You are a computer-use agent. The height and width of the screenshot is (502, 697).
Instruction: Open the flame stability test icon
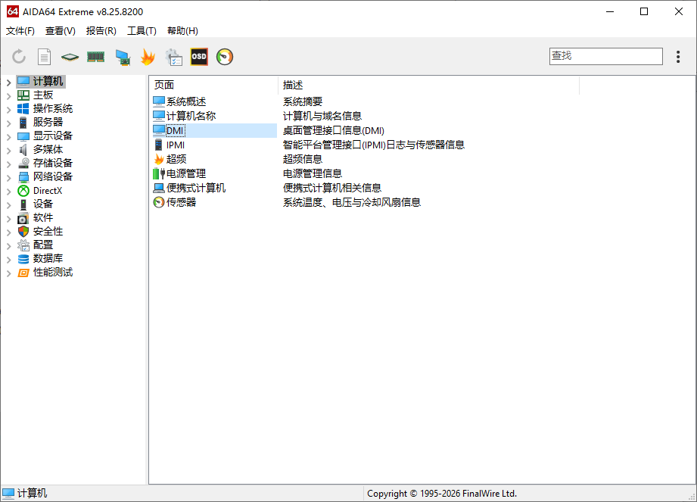click(148, 56)
